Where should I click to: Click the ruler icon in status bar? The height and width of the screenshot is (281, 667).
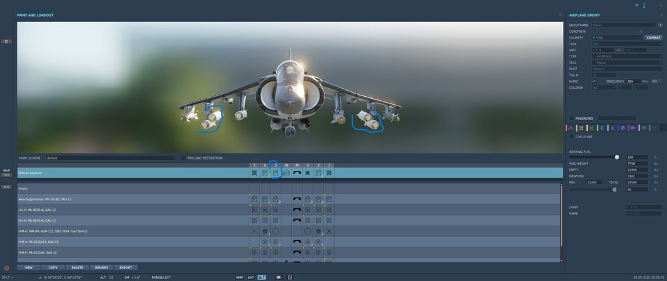point(279,277)
